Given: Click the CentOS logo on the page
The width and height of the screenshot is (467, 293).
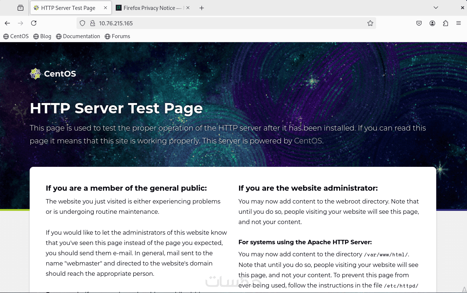Looking at the screenshot, I should (53, 74).
